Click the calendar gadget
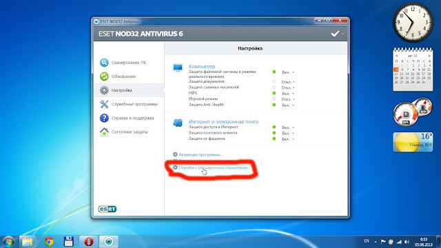This screenshot has height=248, width=441. tap(413, 69)
